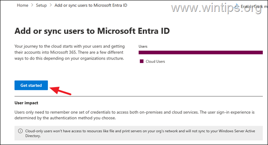Click the 'Your journey to the cloud starts' paragraph
Screen dimensions: 268x145
[x=70, y=52]
